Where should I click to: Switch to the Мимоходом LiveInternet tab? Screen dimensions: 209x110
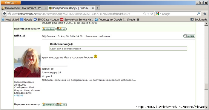click(x=24, y=8)
